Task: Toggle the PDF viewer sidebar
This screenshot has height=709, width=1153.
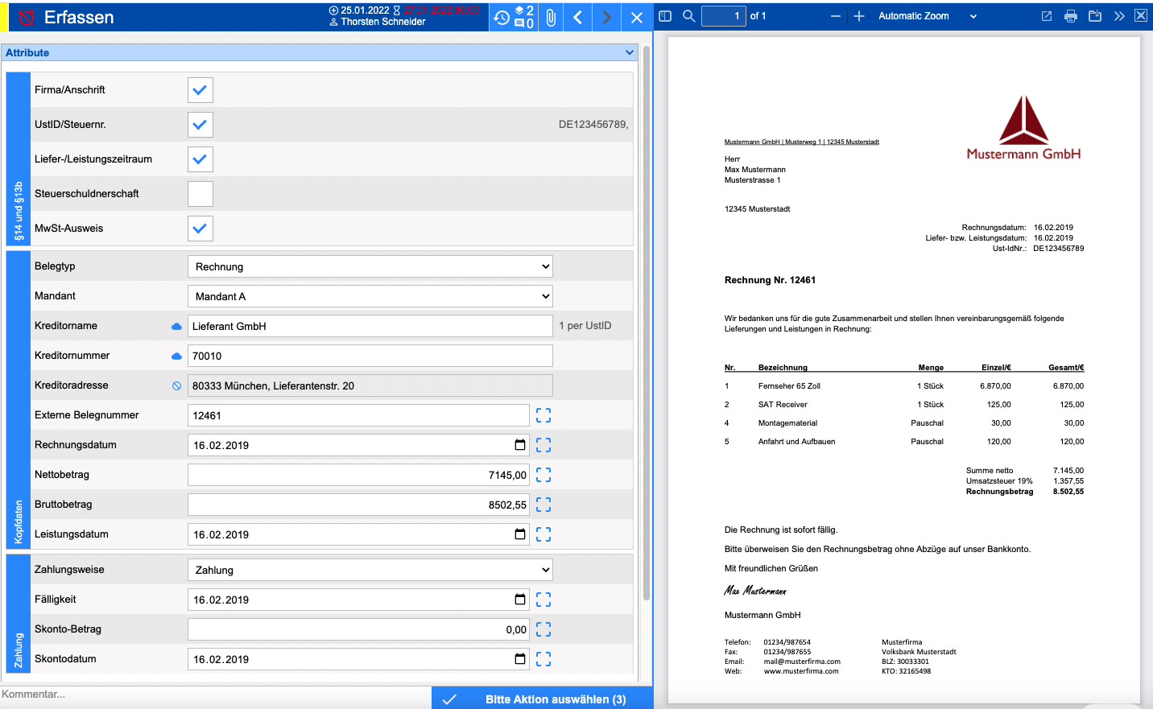Action: point(665,16)
